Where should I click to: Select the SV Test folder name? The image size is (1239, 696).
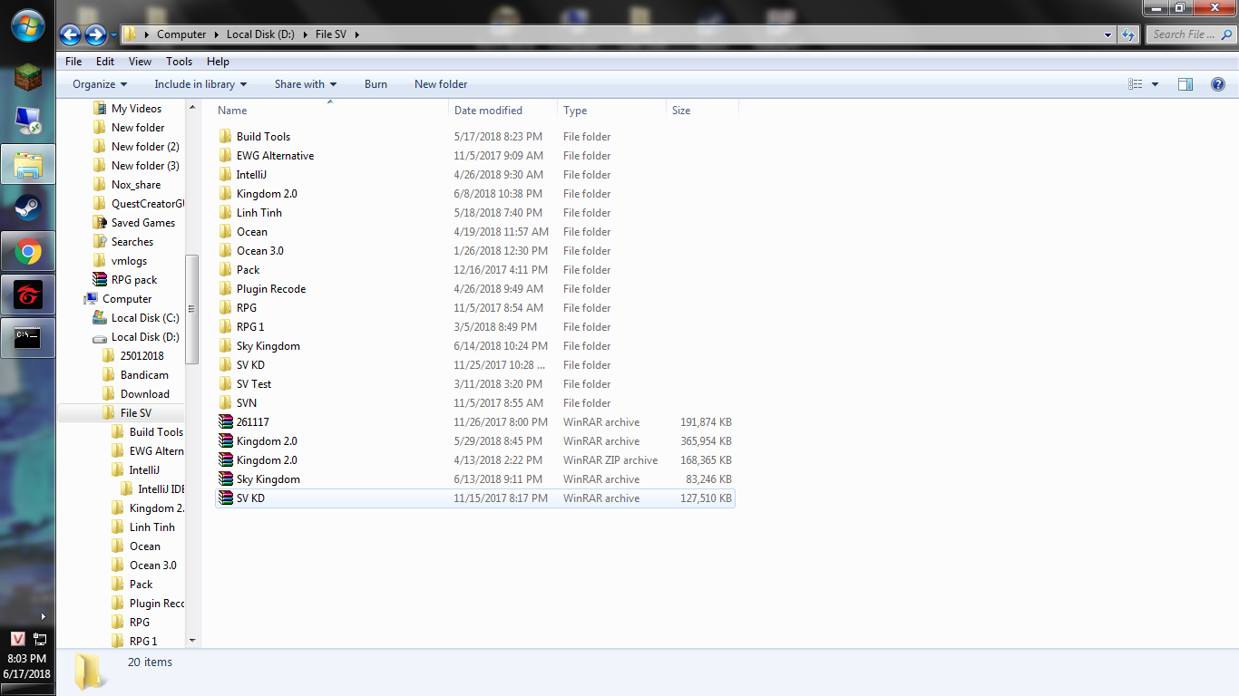(x=254, y=384)
